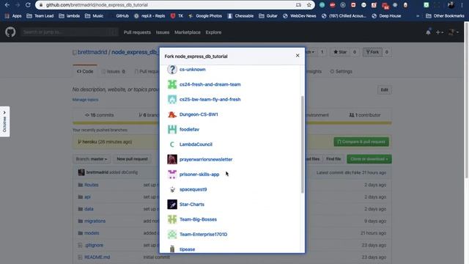The image size is (469, 264).
Task: Open the Team Lead bookmark folder
Action: [40, 16]
